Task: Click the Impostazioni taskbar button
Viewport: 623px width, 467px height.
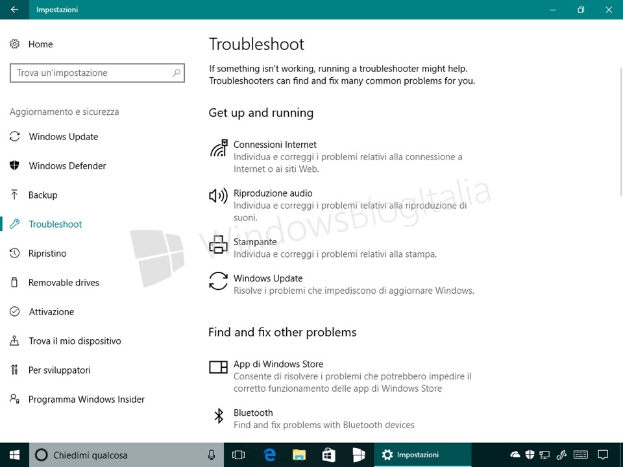Action: [x=422, y=455]
